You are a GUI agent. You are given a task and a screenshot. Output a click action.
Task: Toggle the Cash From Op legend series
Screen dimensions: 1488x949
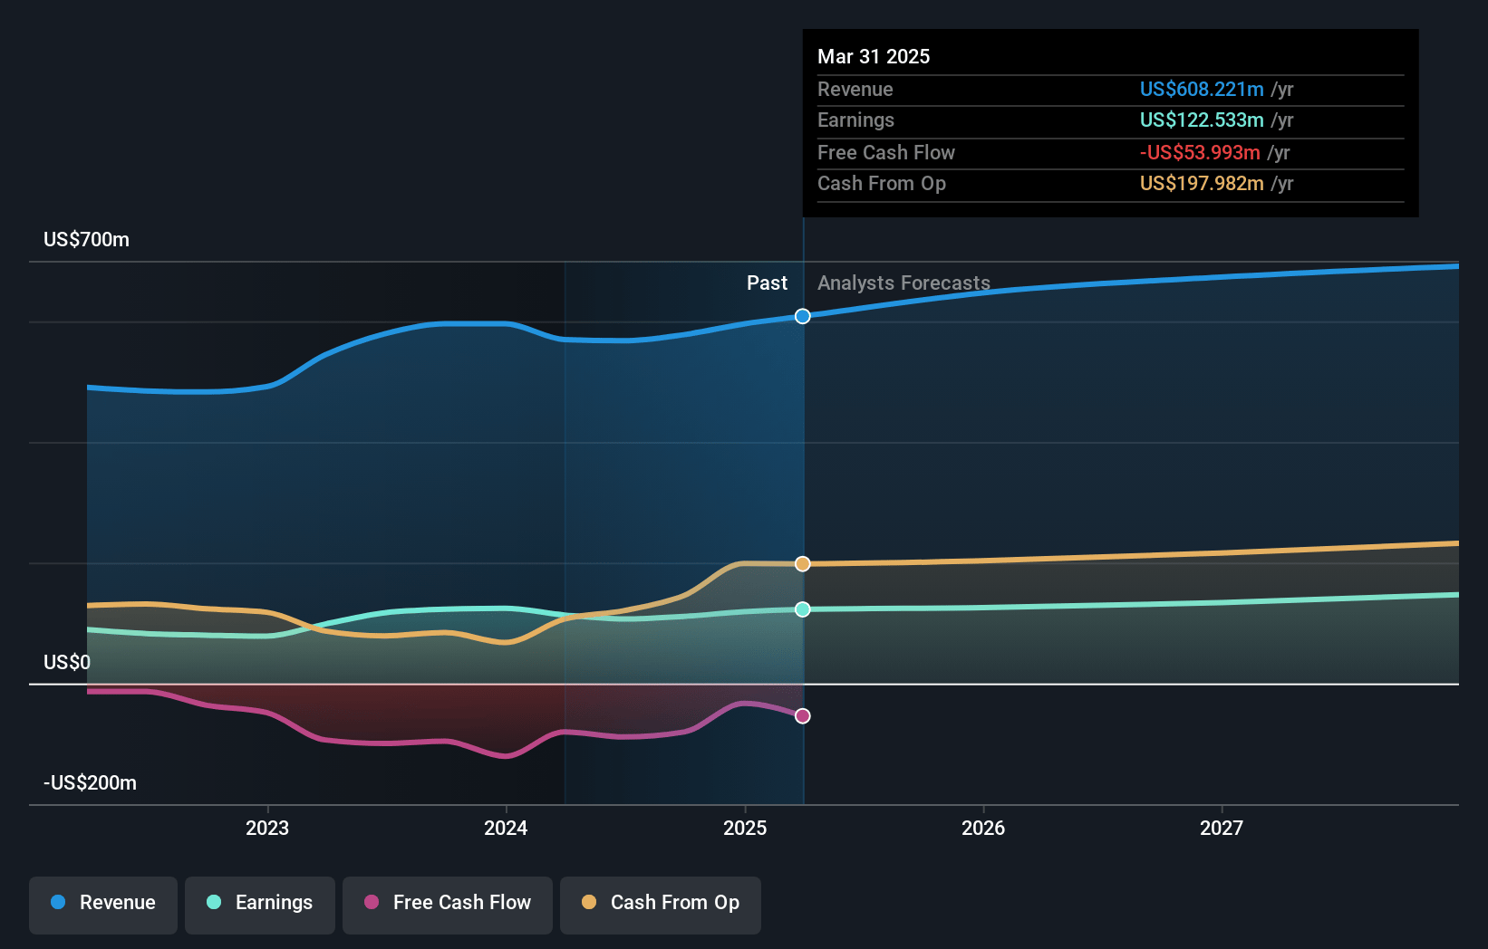[661, 905]
